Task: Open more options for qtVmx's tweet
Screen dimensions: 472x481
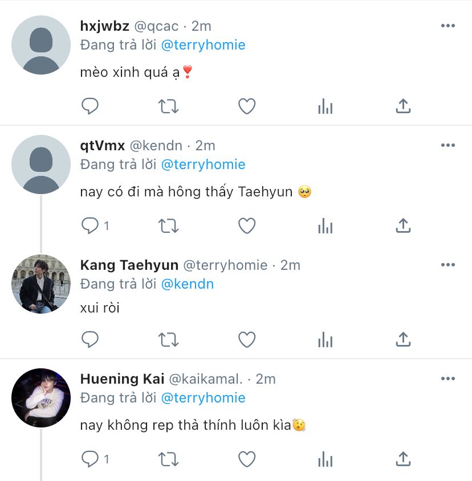Action: click(447, 145)
